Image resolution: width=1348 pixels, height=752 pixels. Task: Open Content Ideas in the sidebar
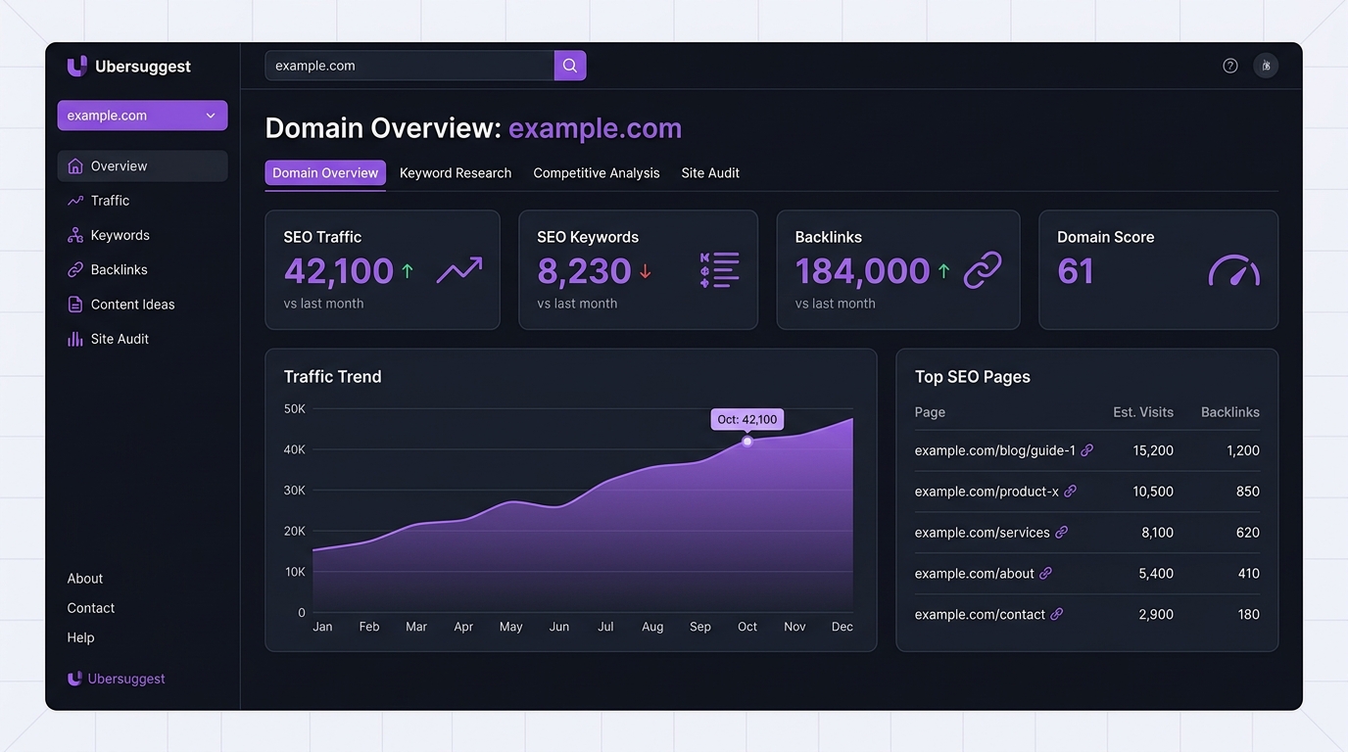point(142,305)
